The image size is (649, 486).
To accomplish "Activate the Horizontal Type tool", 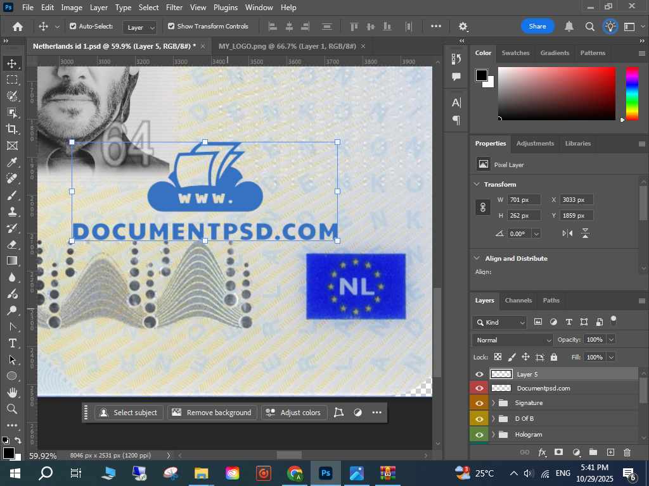I will tap(12, 343).
